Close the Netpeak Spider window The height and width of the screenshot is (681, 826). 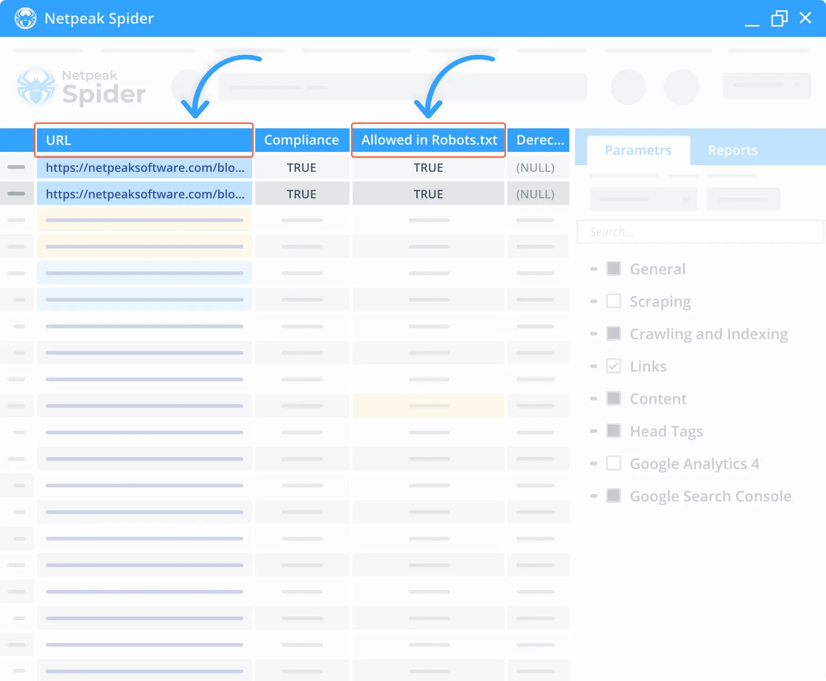(805, 18)
